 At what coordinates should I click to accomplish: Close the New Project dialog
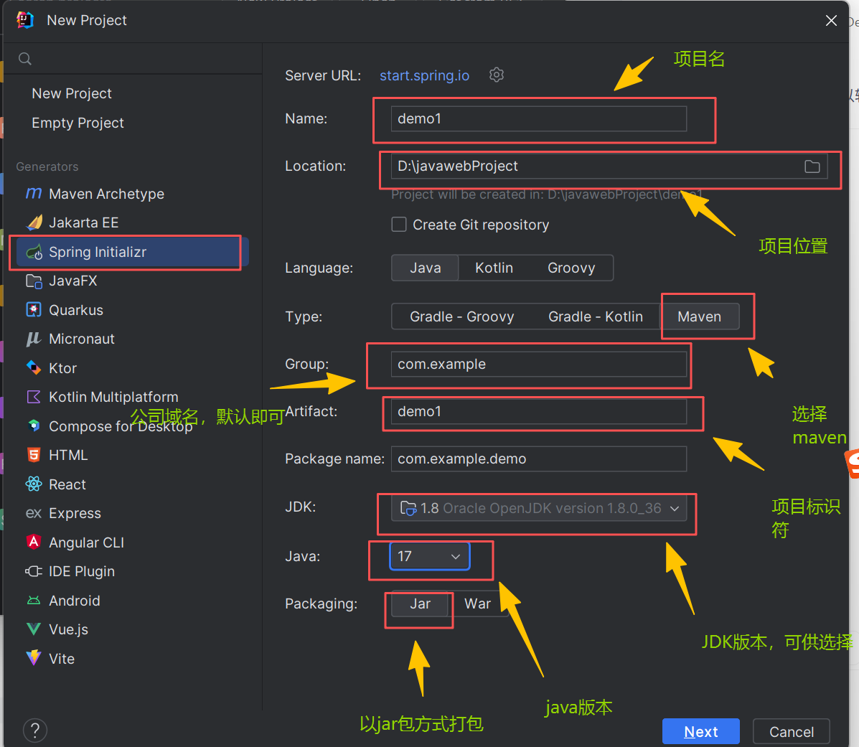click(831, 21)
